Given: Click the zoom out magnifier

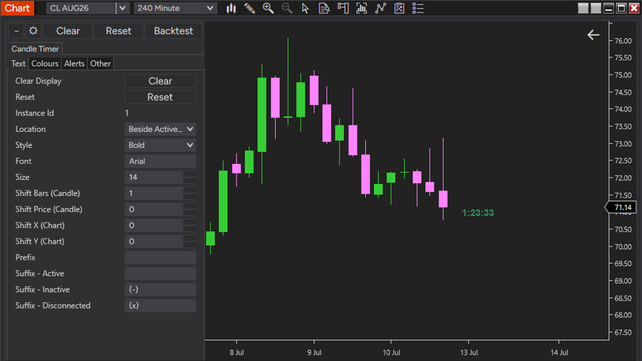Looking at the screenshot, I should (x=287, y=8).
